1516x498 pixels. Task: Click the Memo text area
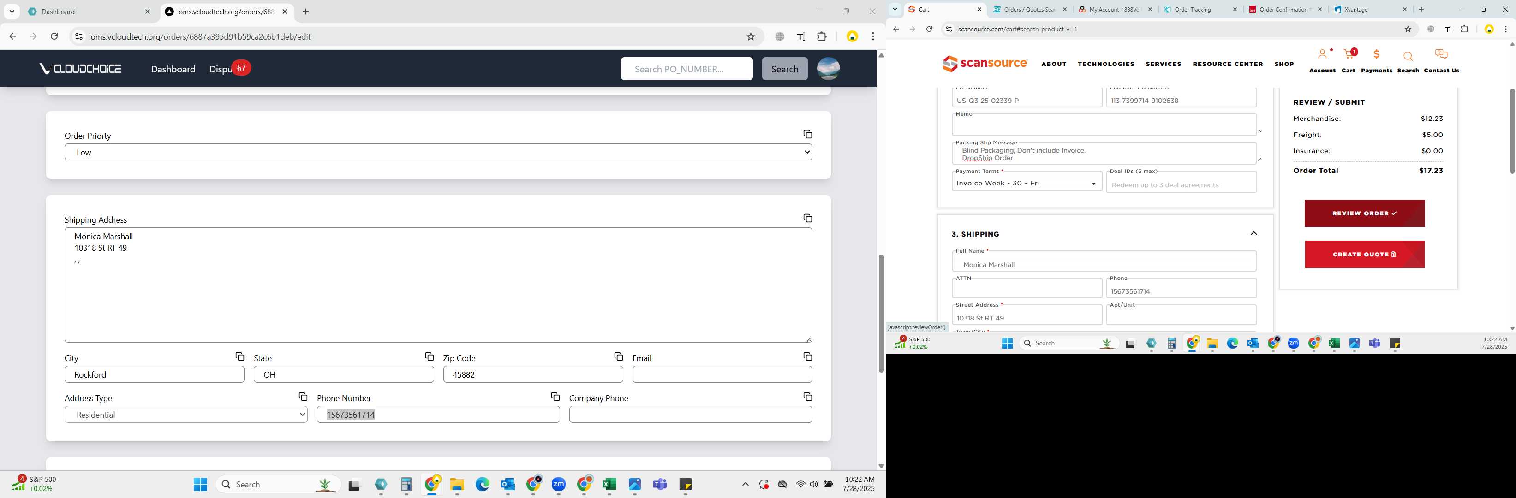(1104, 125)
